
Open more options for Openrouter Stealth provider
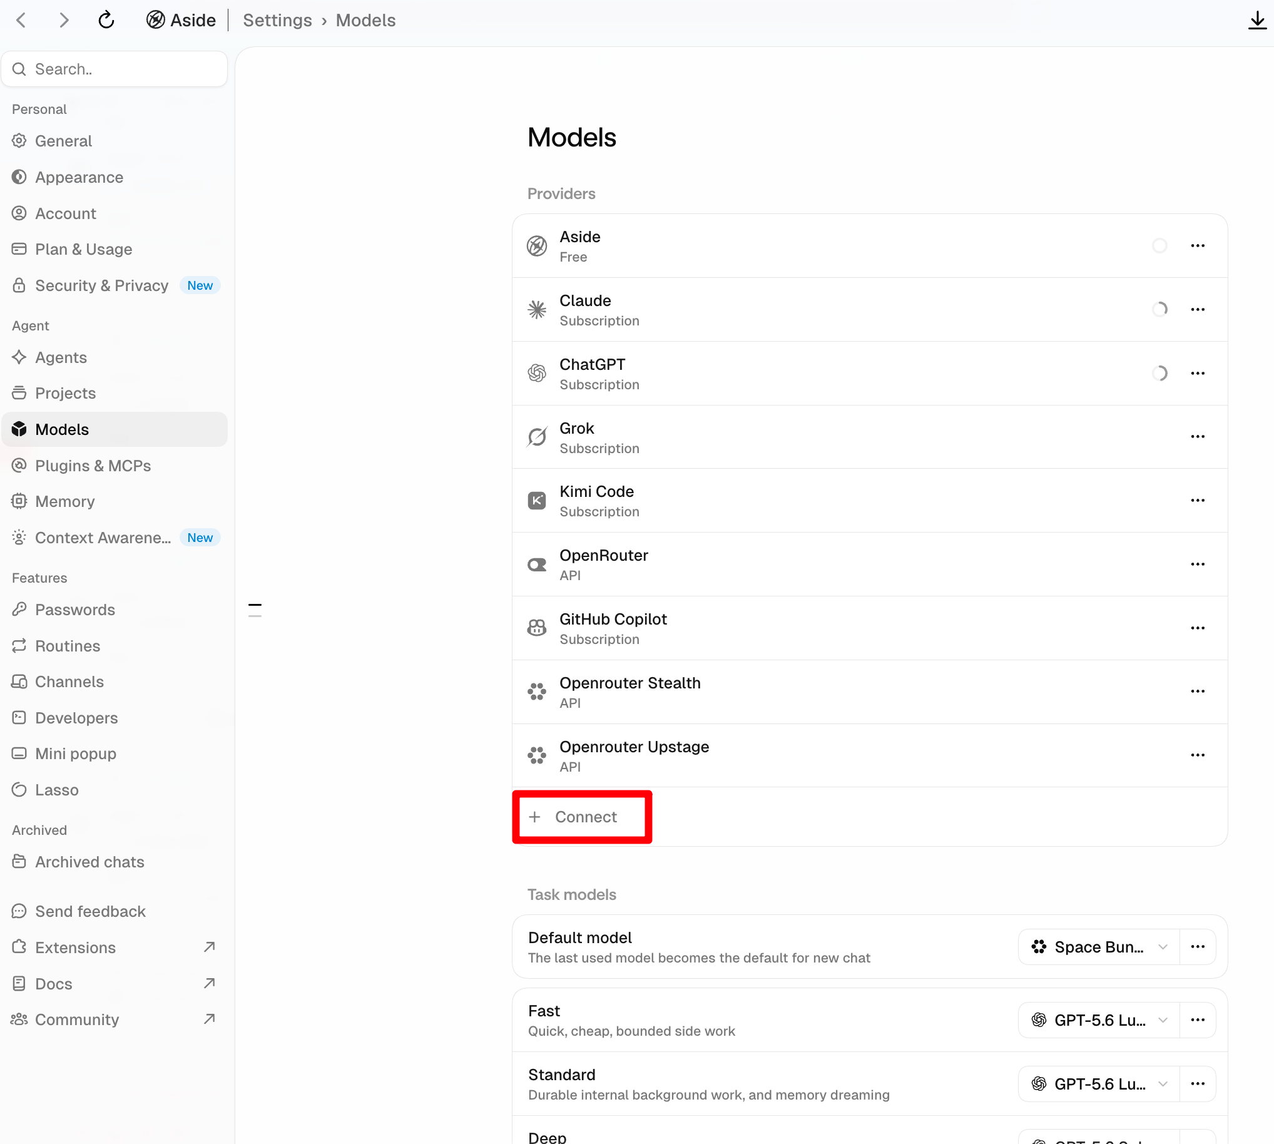1197,692
